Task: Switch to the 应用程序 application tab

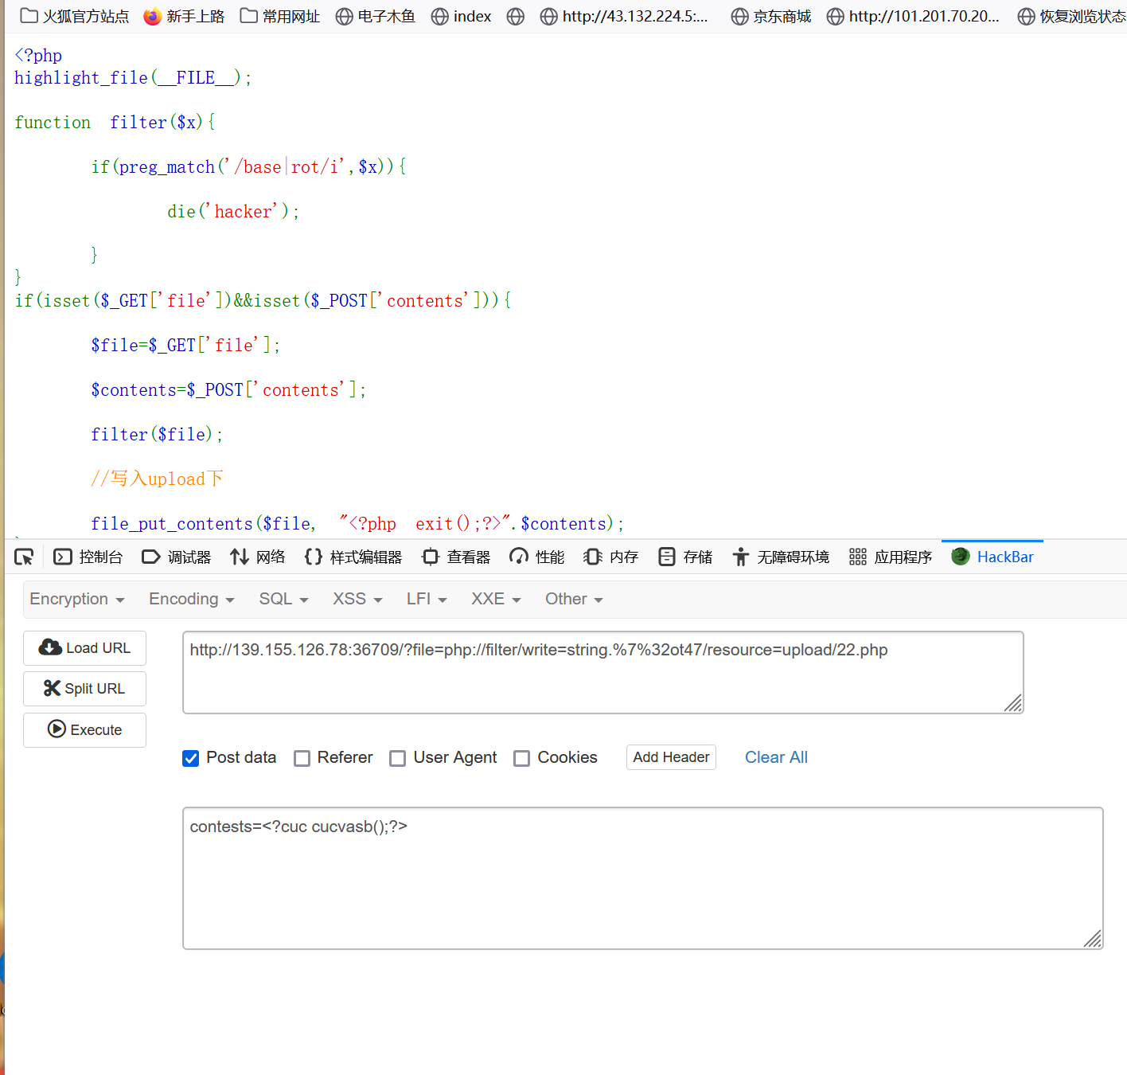Action: tap(890, 557)
